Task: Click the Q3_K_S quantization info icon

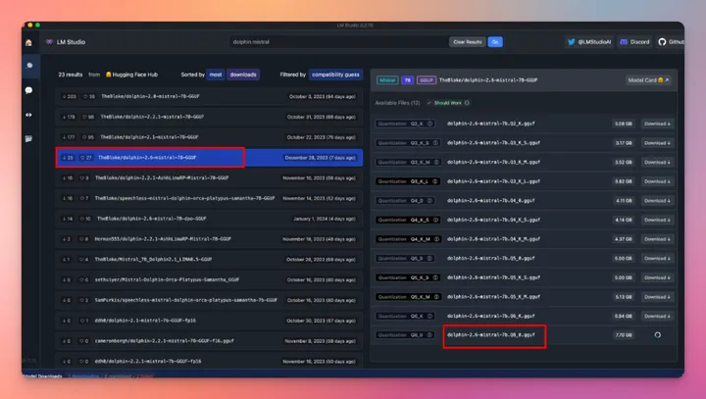Action: [435, 143]
